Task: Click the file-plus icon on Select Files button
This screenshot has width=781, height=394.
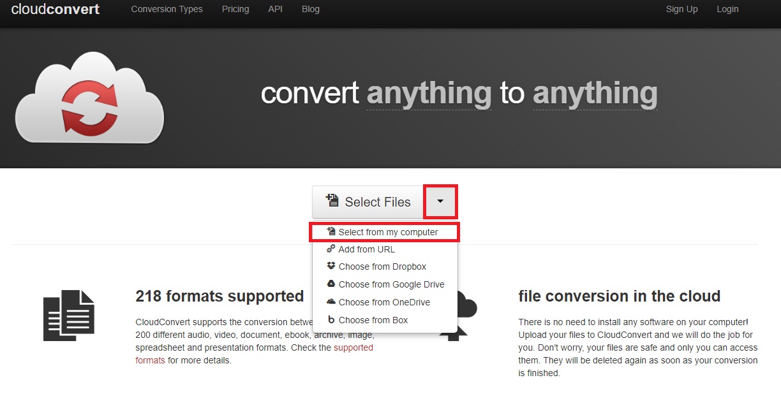Action: point(332,200)
